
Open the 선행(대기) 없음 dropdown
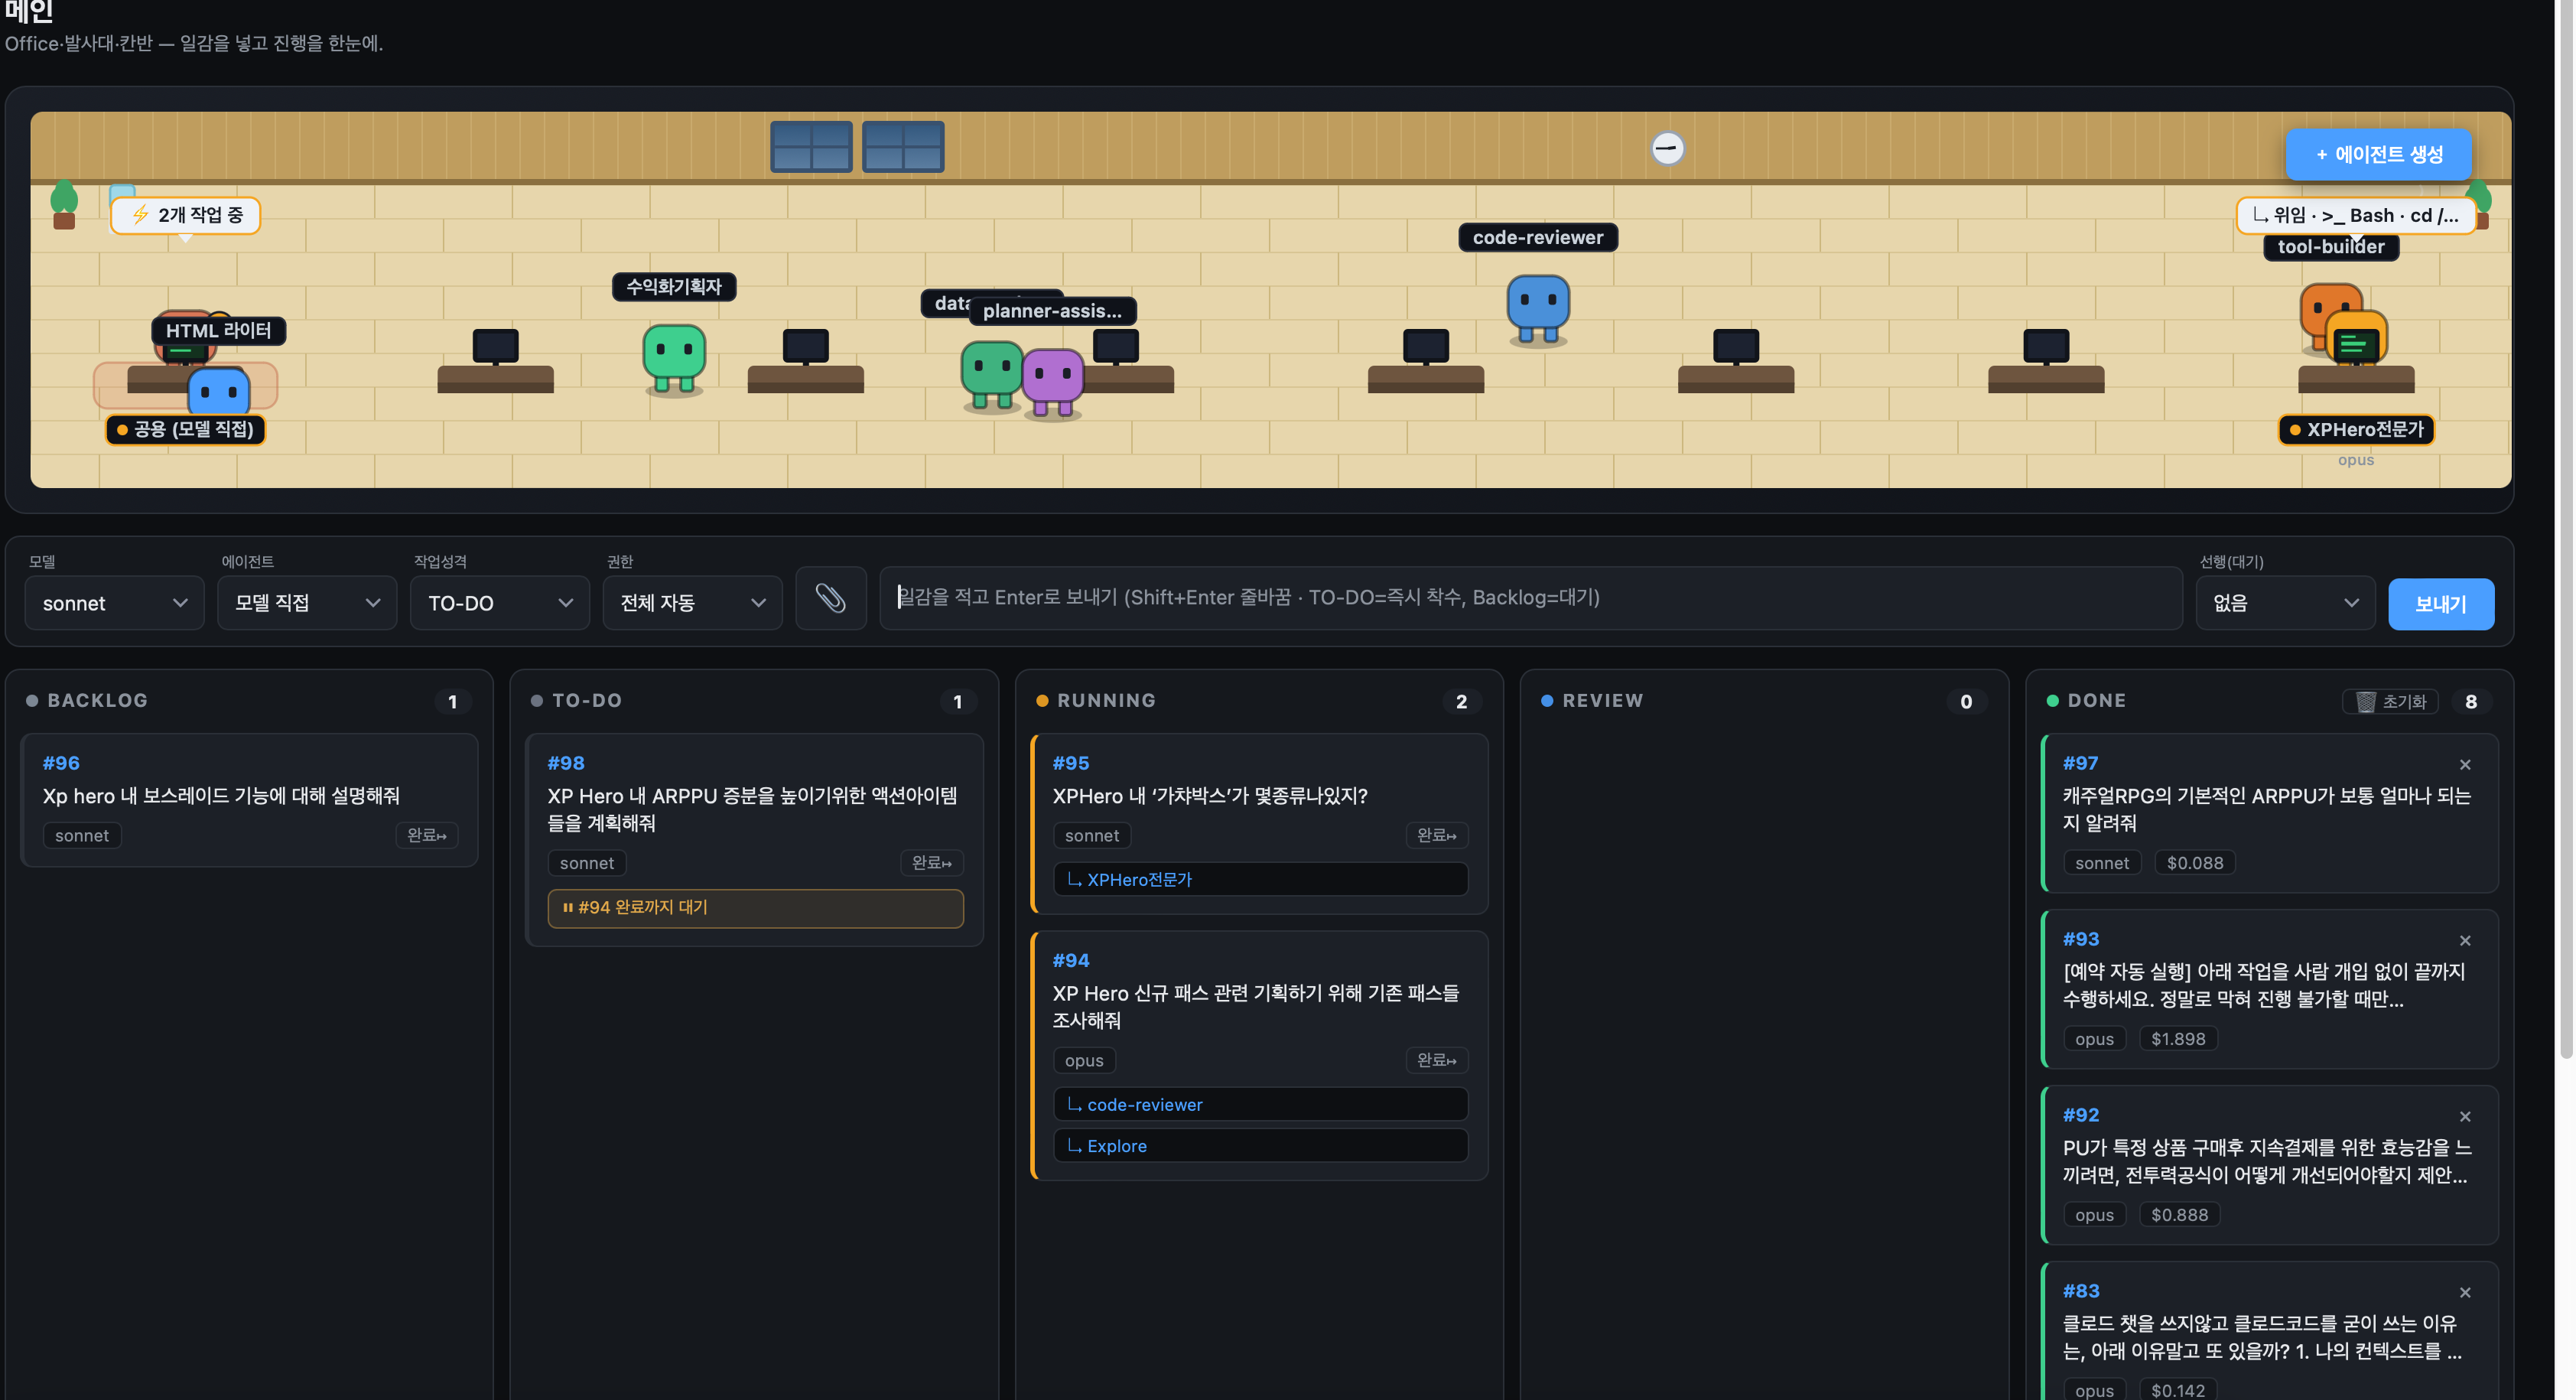(x=2285, y=603)
